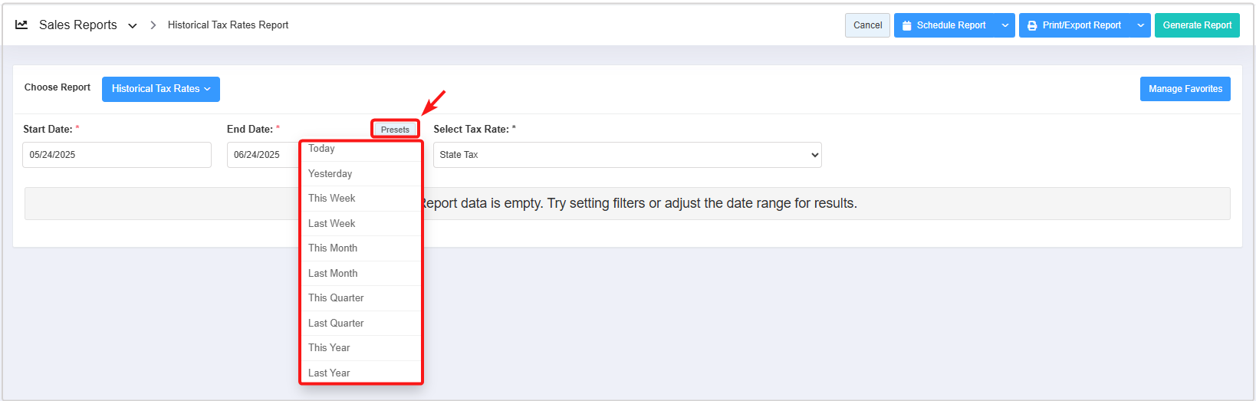Click the Schedule Report calendar icon
Screen dimensions: 1256x401
(x=906, y=26)
